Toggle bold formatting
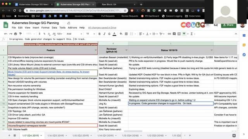This screenshot has width=248, height=139. coord(100,34)
